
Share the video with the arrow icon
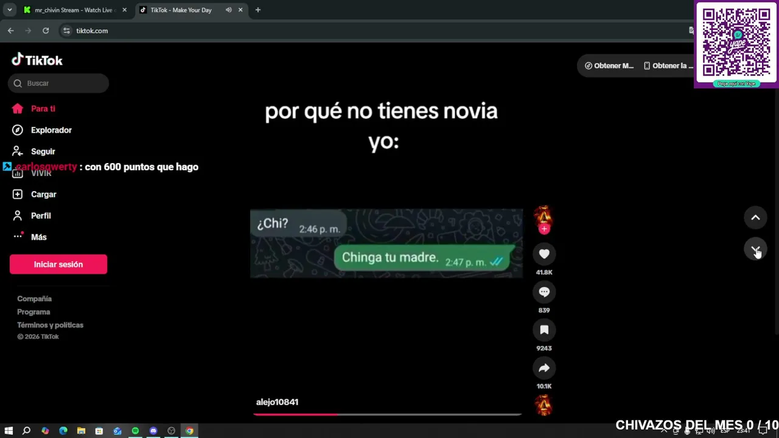click(x=544, y=368)
